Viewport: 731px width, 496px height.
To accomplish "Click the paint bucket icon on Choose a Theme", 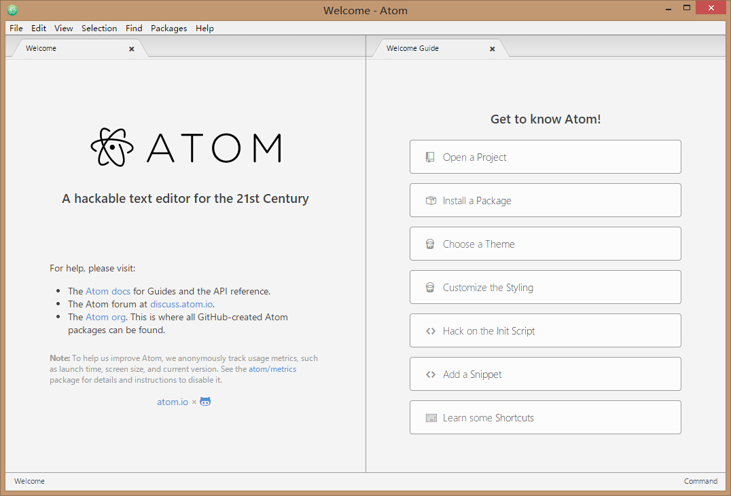I will point(430,243).
